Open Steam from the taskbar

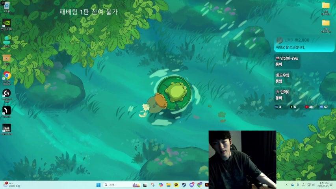tap(184, 185)
